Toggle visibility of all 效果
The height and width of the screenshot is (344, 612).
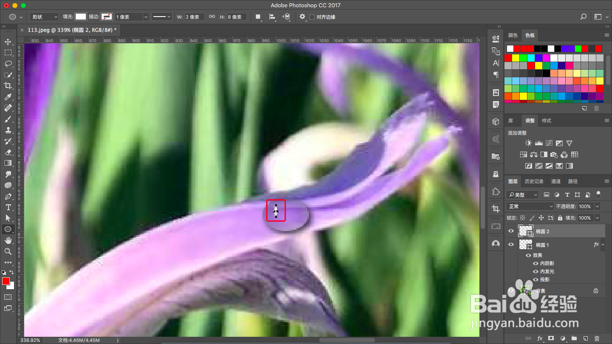pyautogui.click(x=528, y=255)
